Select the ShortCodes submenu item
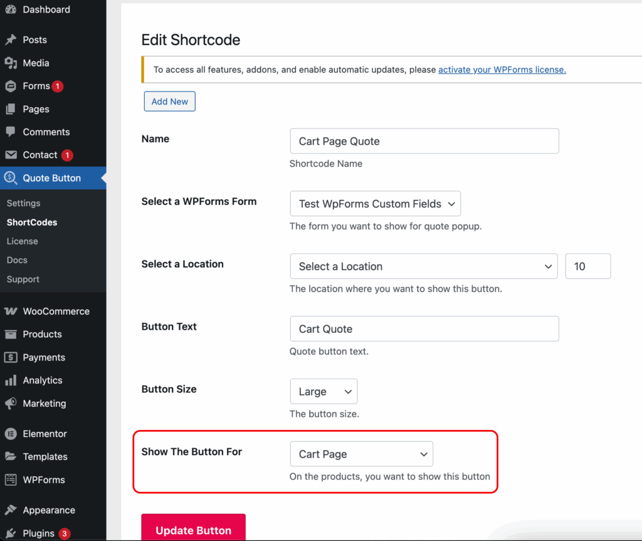 (x=32, y=223)
